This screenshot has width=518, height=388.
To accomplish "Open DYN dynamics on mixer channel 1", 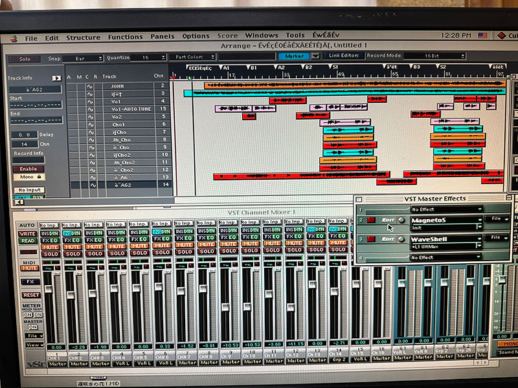I will 54,233.
